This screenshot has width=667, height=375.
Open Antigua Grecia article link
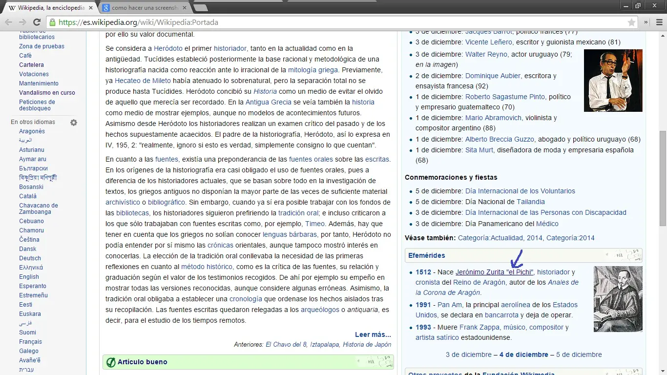(268, 102)
